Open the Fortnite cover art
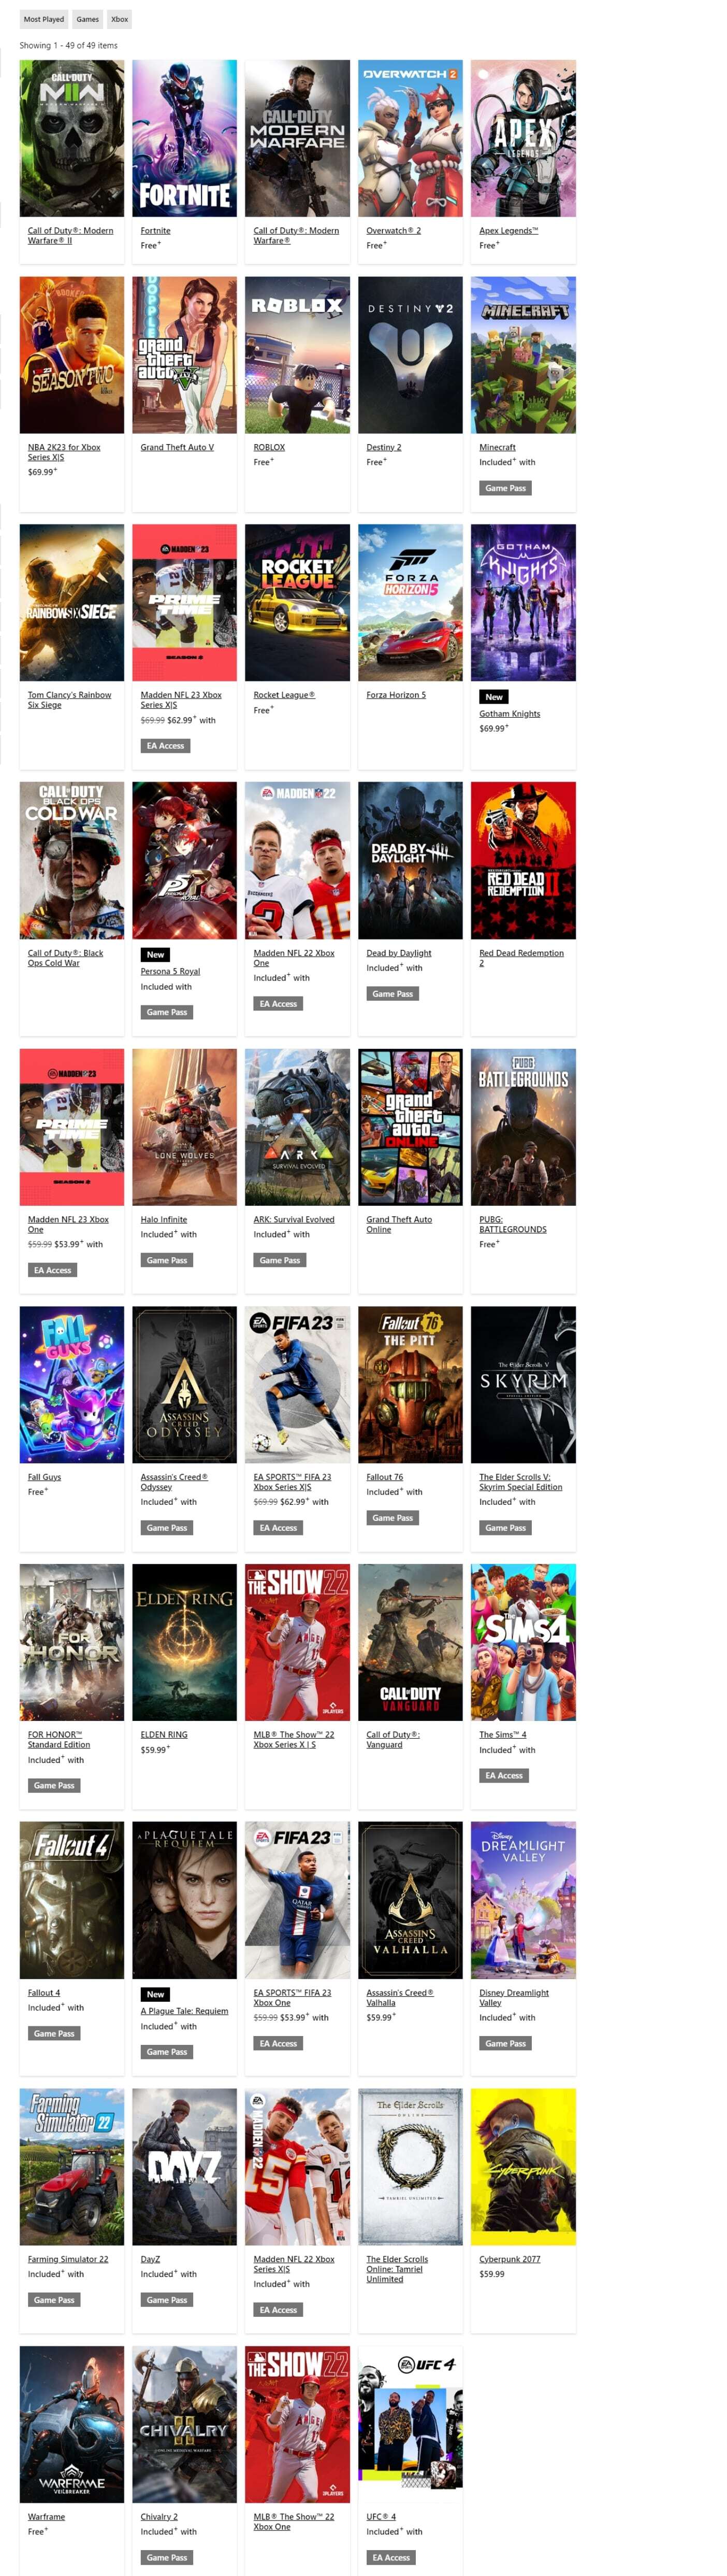The image size is (727, 2576). coord(185,138)
